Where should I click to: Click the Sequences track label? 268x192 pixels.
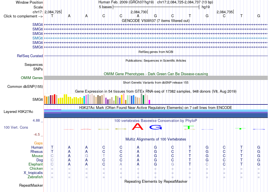pyautogui.click(x=34, y=65)
